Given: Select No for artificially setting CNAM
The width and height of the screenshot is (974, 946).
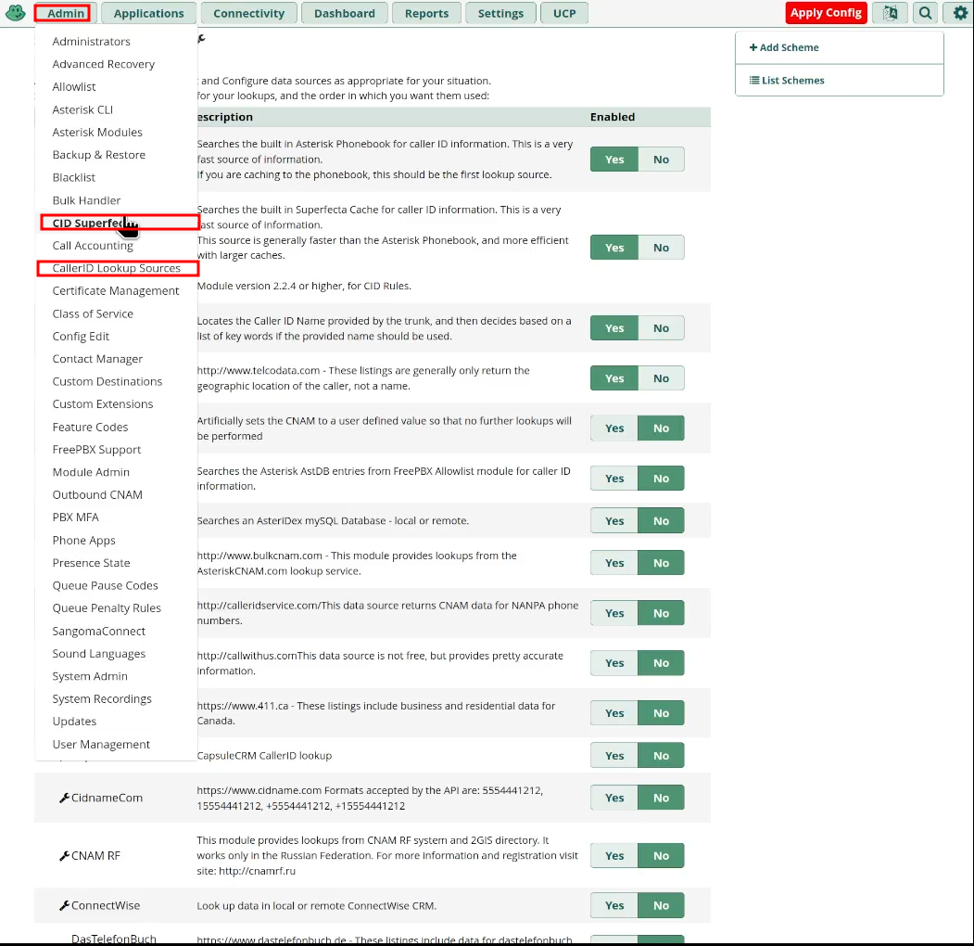Looking at the screenshot, I should click(x=661, y=428).
